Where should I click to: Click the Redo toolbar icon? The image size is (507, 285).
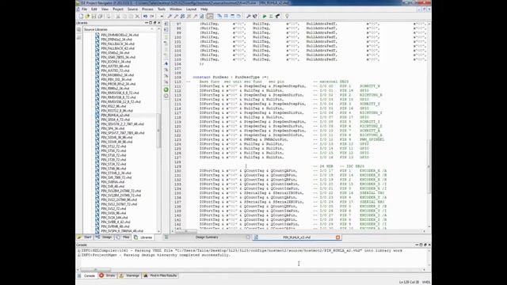pos(152,16)
